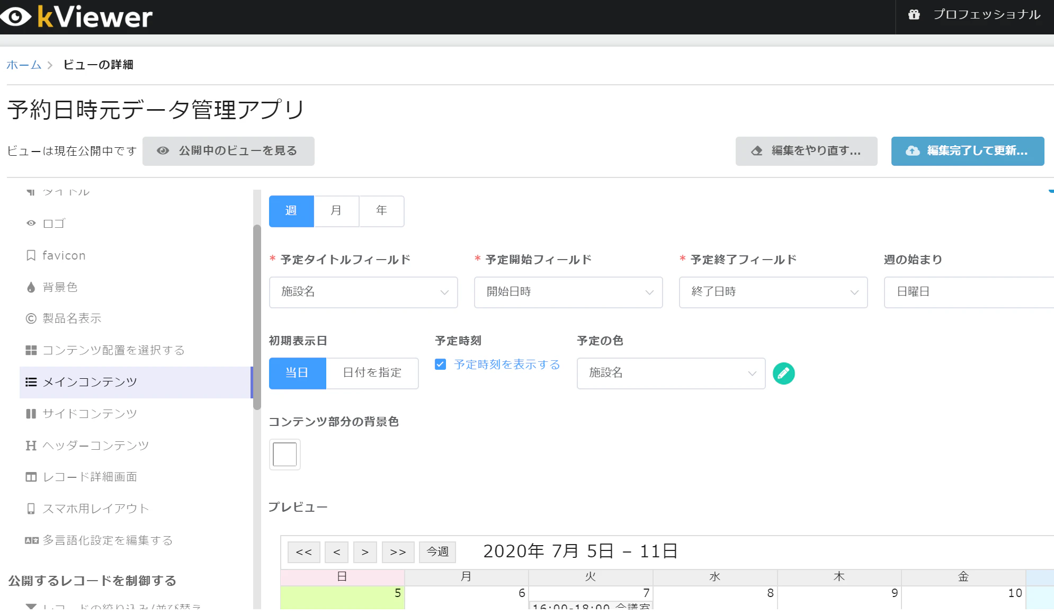The width and height of the screenshot is (1054, 614).
Task: Click 編集完了して更新 button
Action: pyautogui.click(x=967, y=151)
